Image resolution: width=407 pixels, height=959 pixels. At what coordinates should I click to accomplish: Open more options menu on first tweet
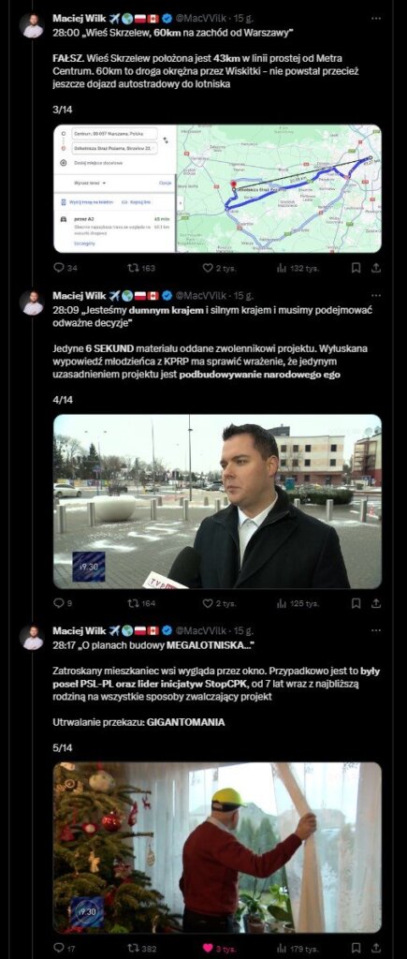pos(376,19)
